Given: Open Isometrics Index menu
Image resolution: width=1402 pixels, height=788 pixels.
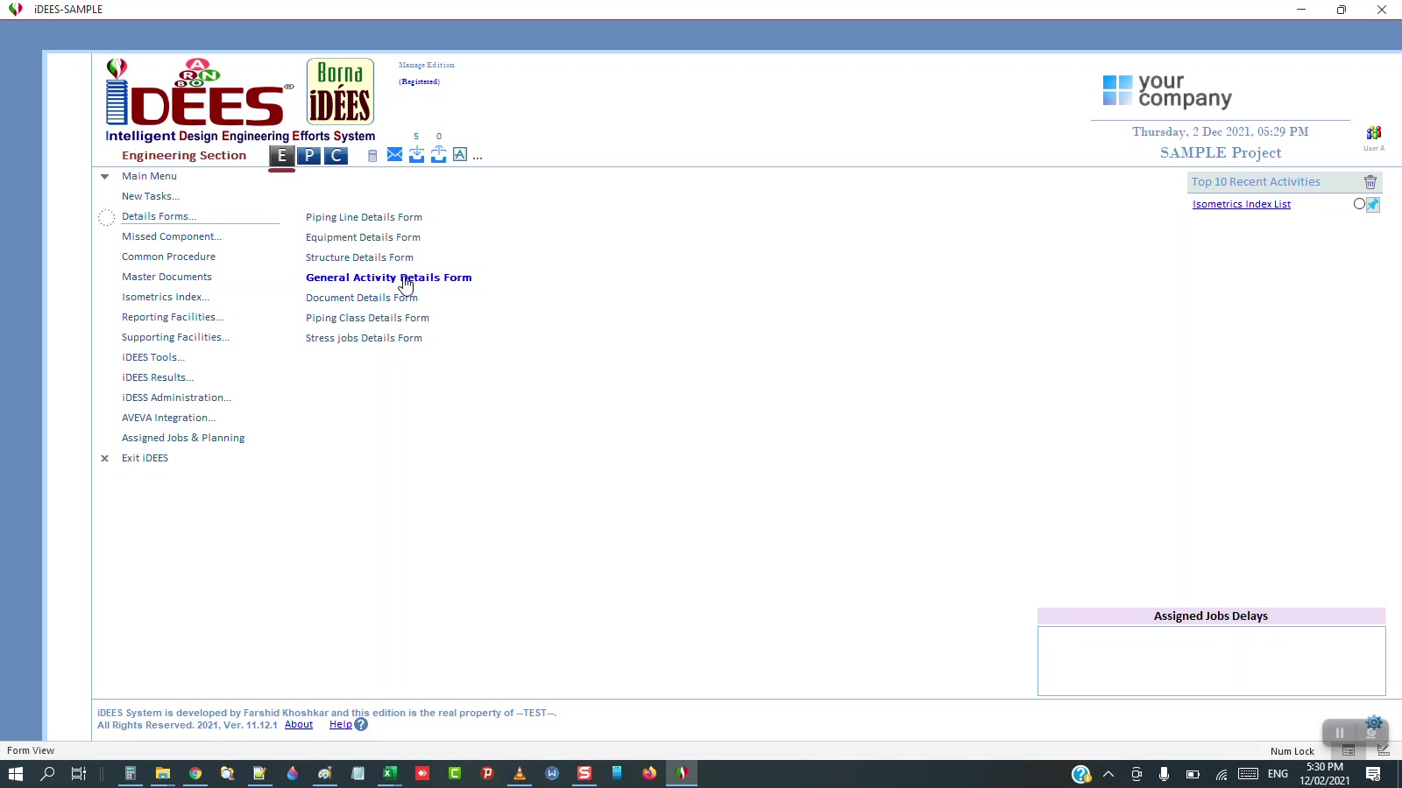Looking at the screenshot, I should [166, 297].
